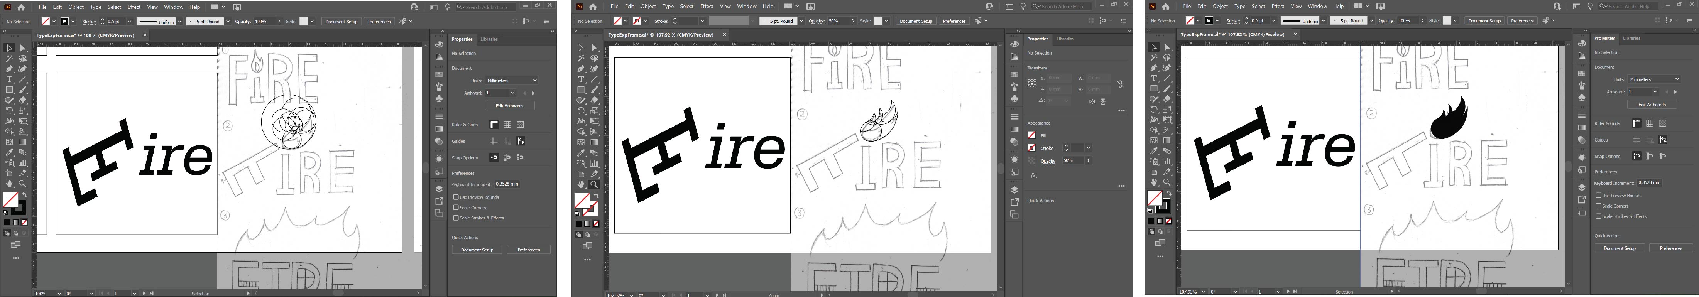Select the Selection tool in right window
The image size is (1699, 297).
pyautogui.click(x=1153, y=47)
